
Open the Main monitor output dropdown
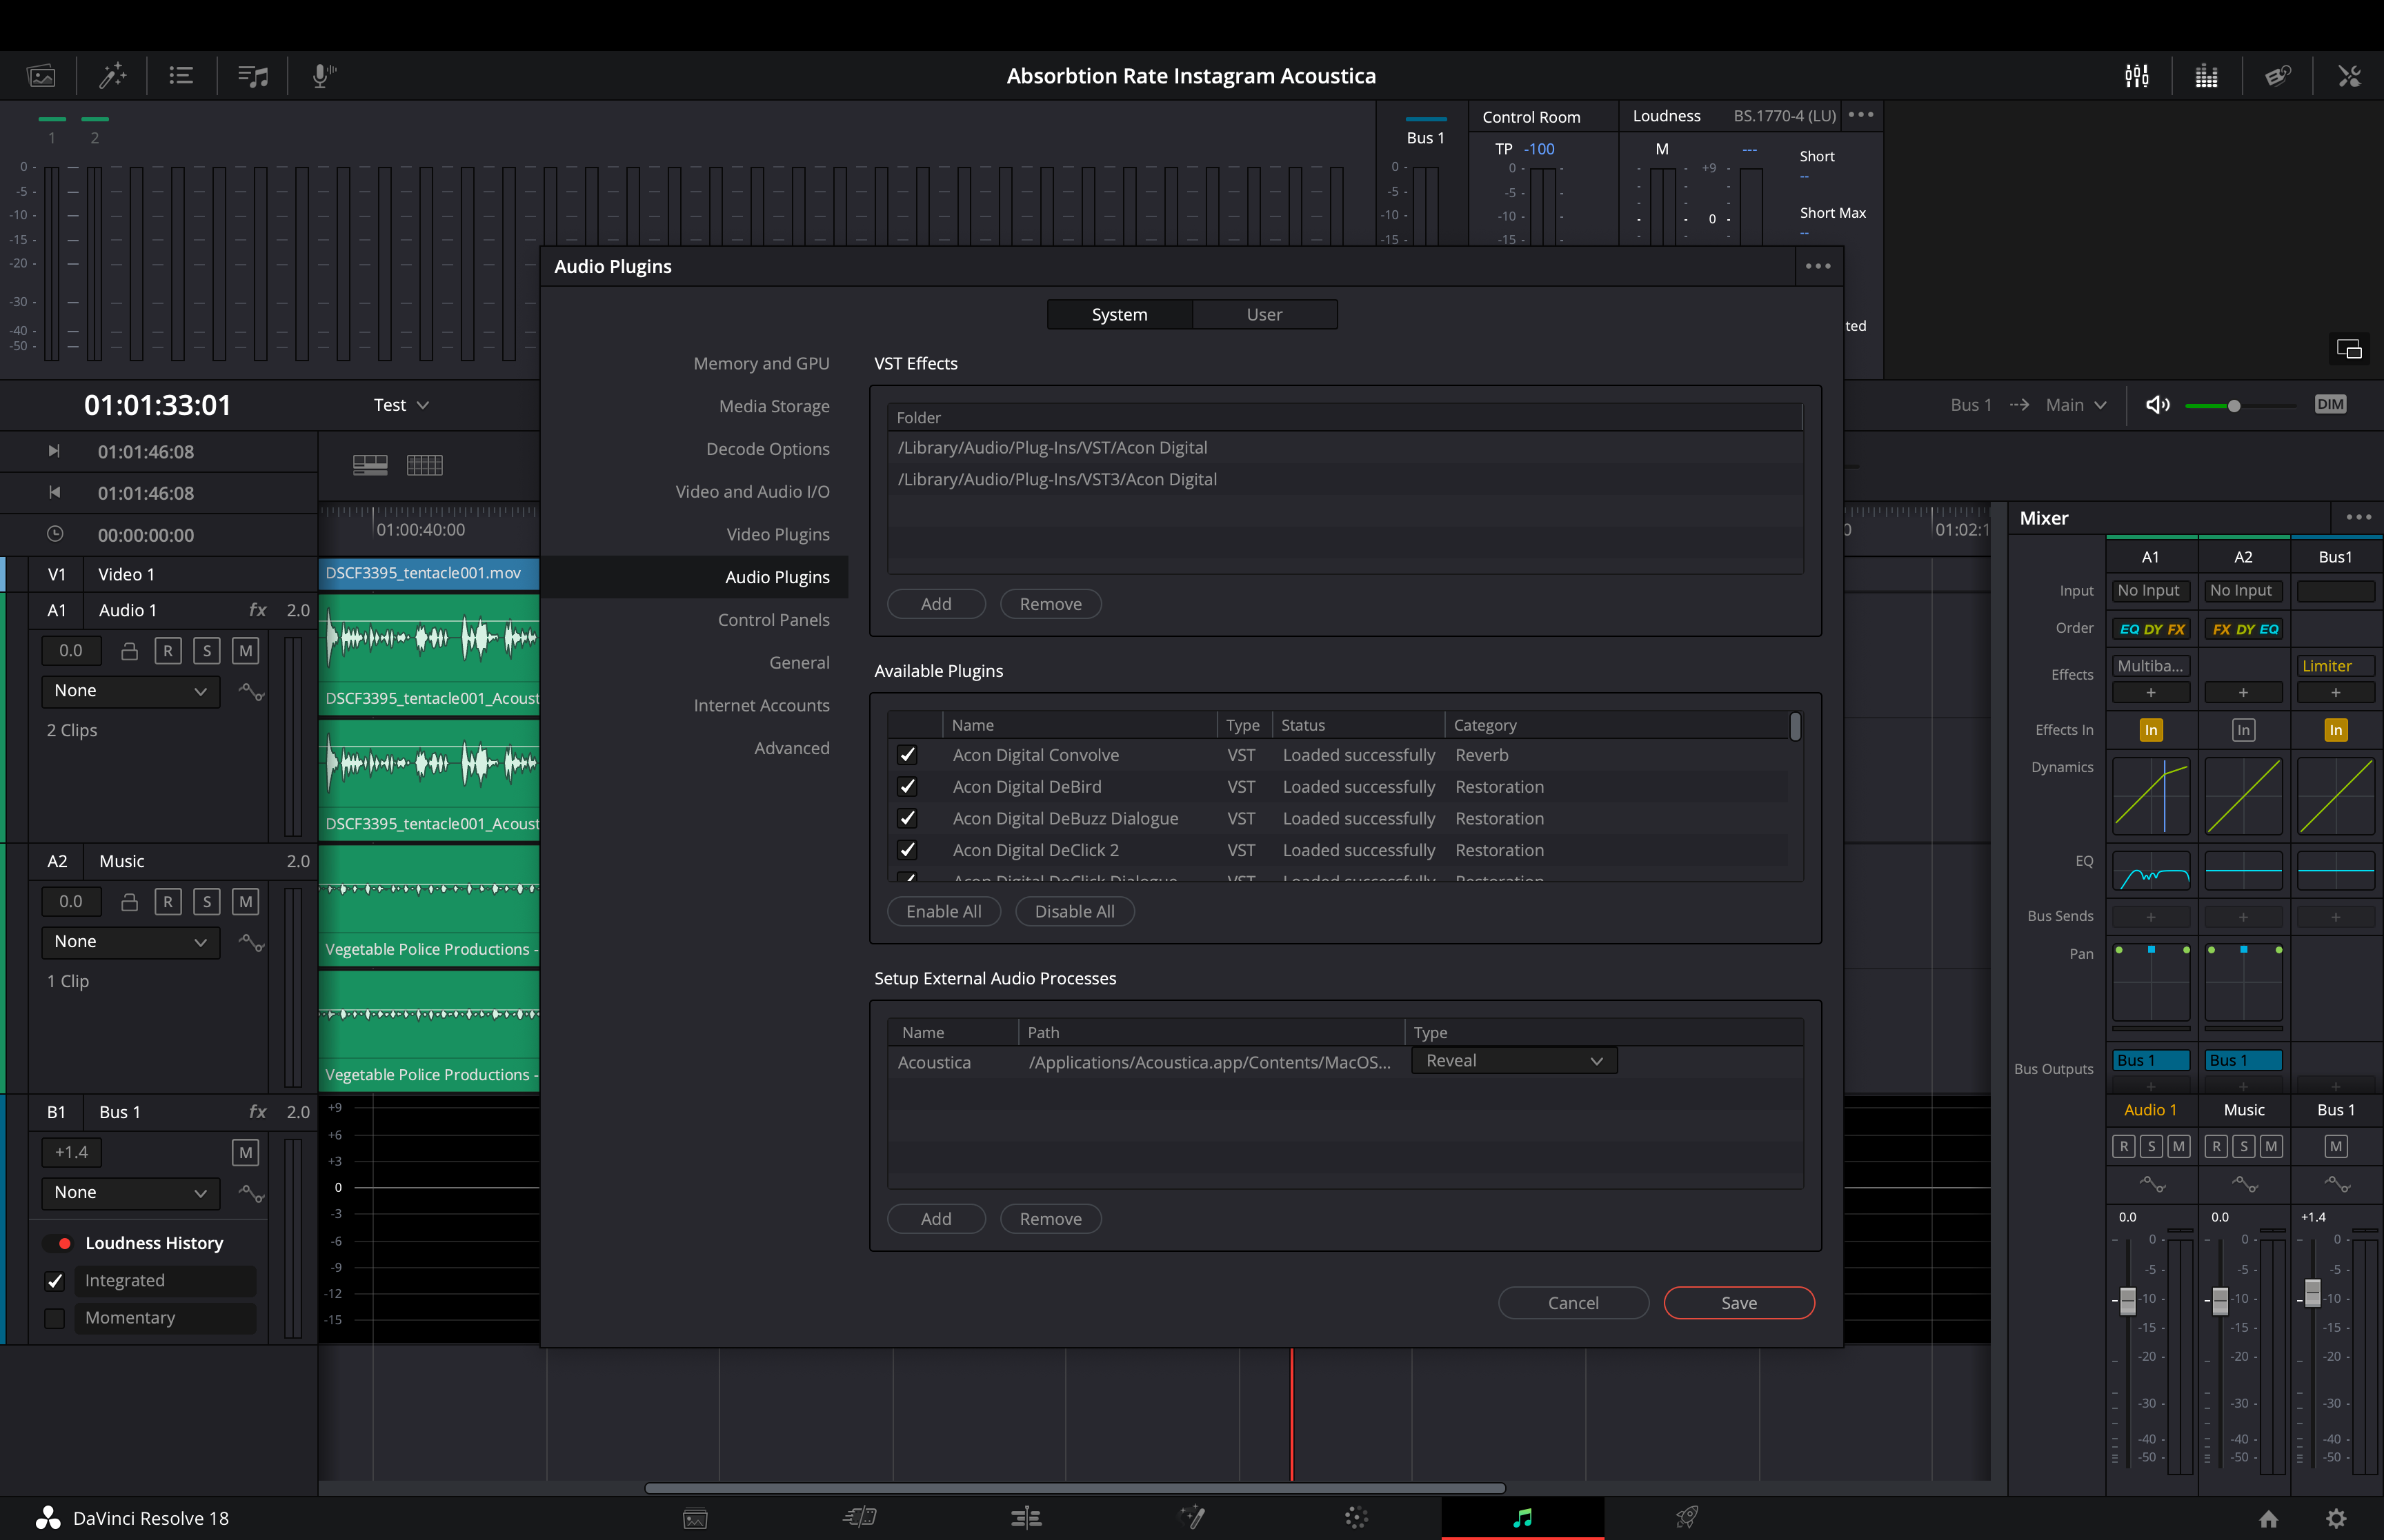tap(2076, 405)
